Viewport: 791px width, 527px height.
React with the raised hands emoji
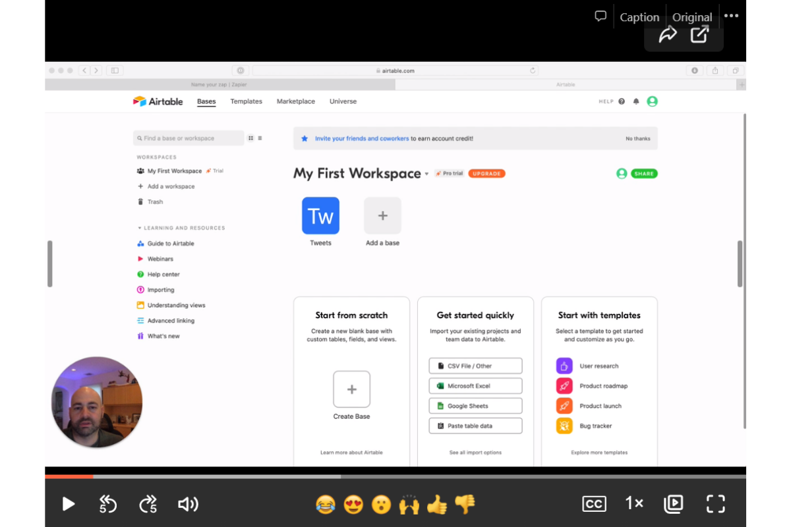tap(409, 505)
